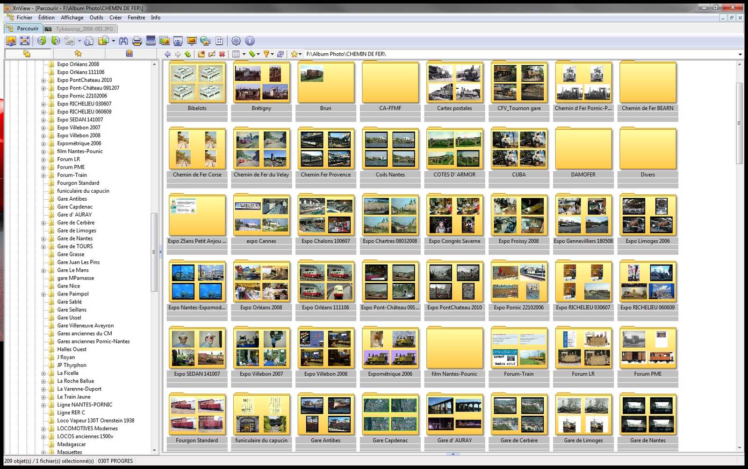
Task: Click the scanner acquire icon
Action: coord(151,41)
